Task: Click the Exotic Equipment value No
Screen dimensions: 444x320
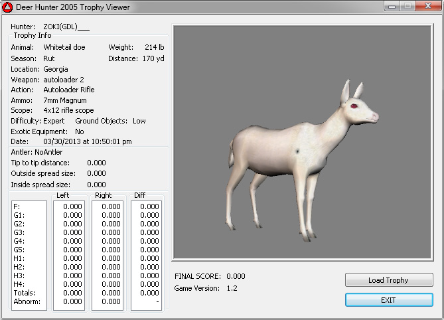Action: tap(79, 131)
